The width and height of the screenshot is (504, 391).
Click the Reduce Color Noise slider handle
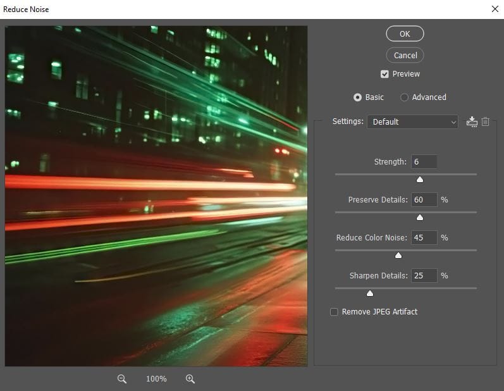398,256
